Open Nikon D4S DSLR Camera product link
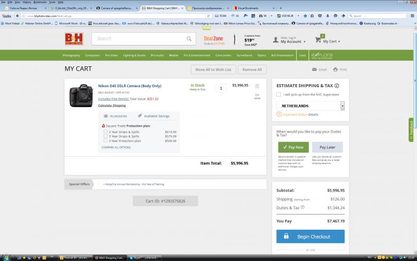 [x=130, y=86]
